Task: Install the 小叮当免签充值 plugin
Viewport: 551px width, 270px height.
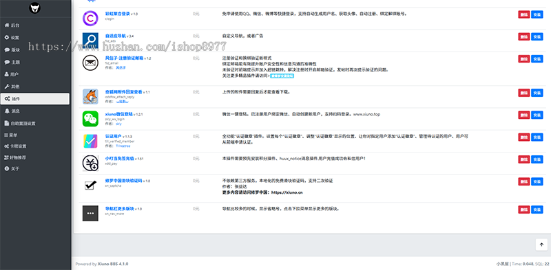Action: click(537, 159)
